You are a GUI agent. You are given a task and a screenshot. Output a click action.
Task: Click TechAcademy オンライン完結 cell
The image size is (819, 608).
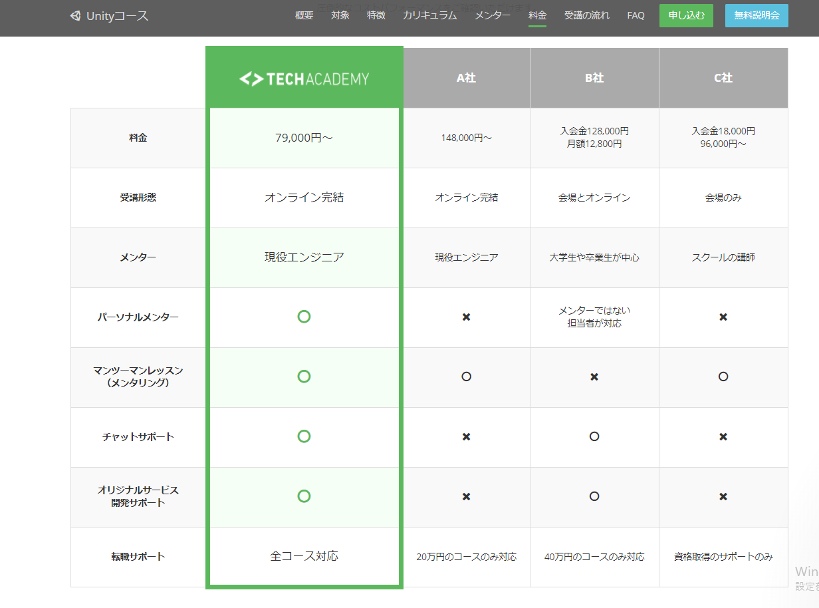(x=304, y=198)
